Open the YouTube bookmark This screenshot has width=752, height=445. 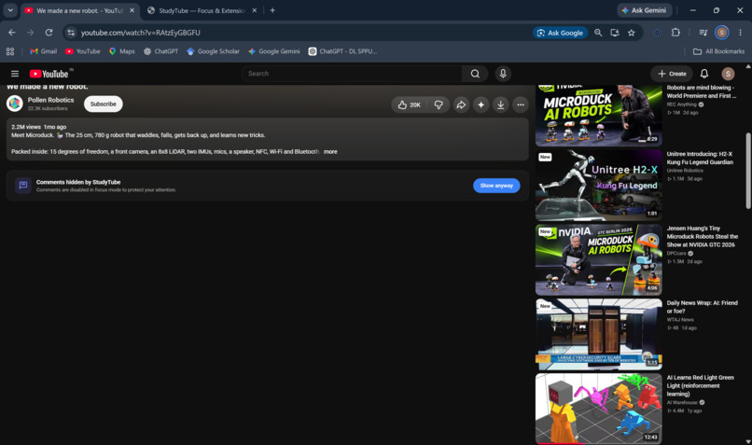[x=82, y=51]
